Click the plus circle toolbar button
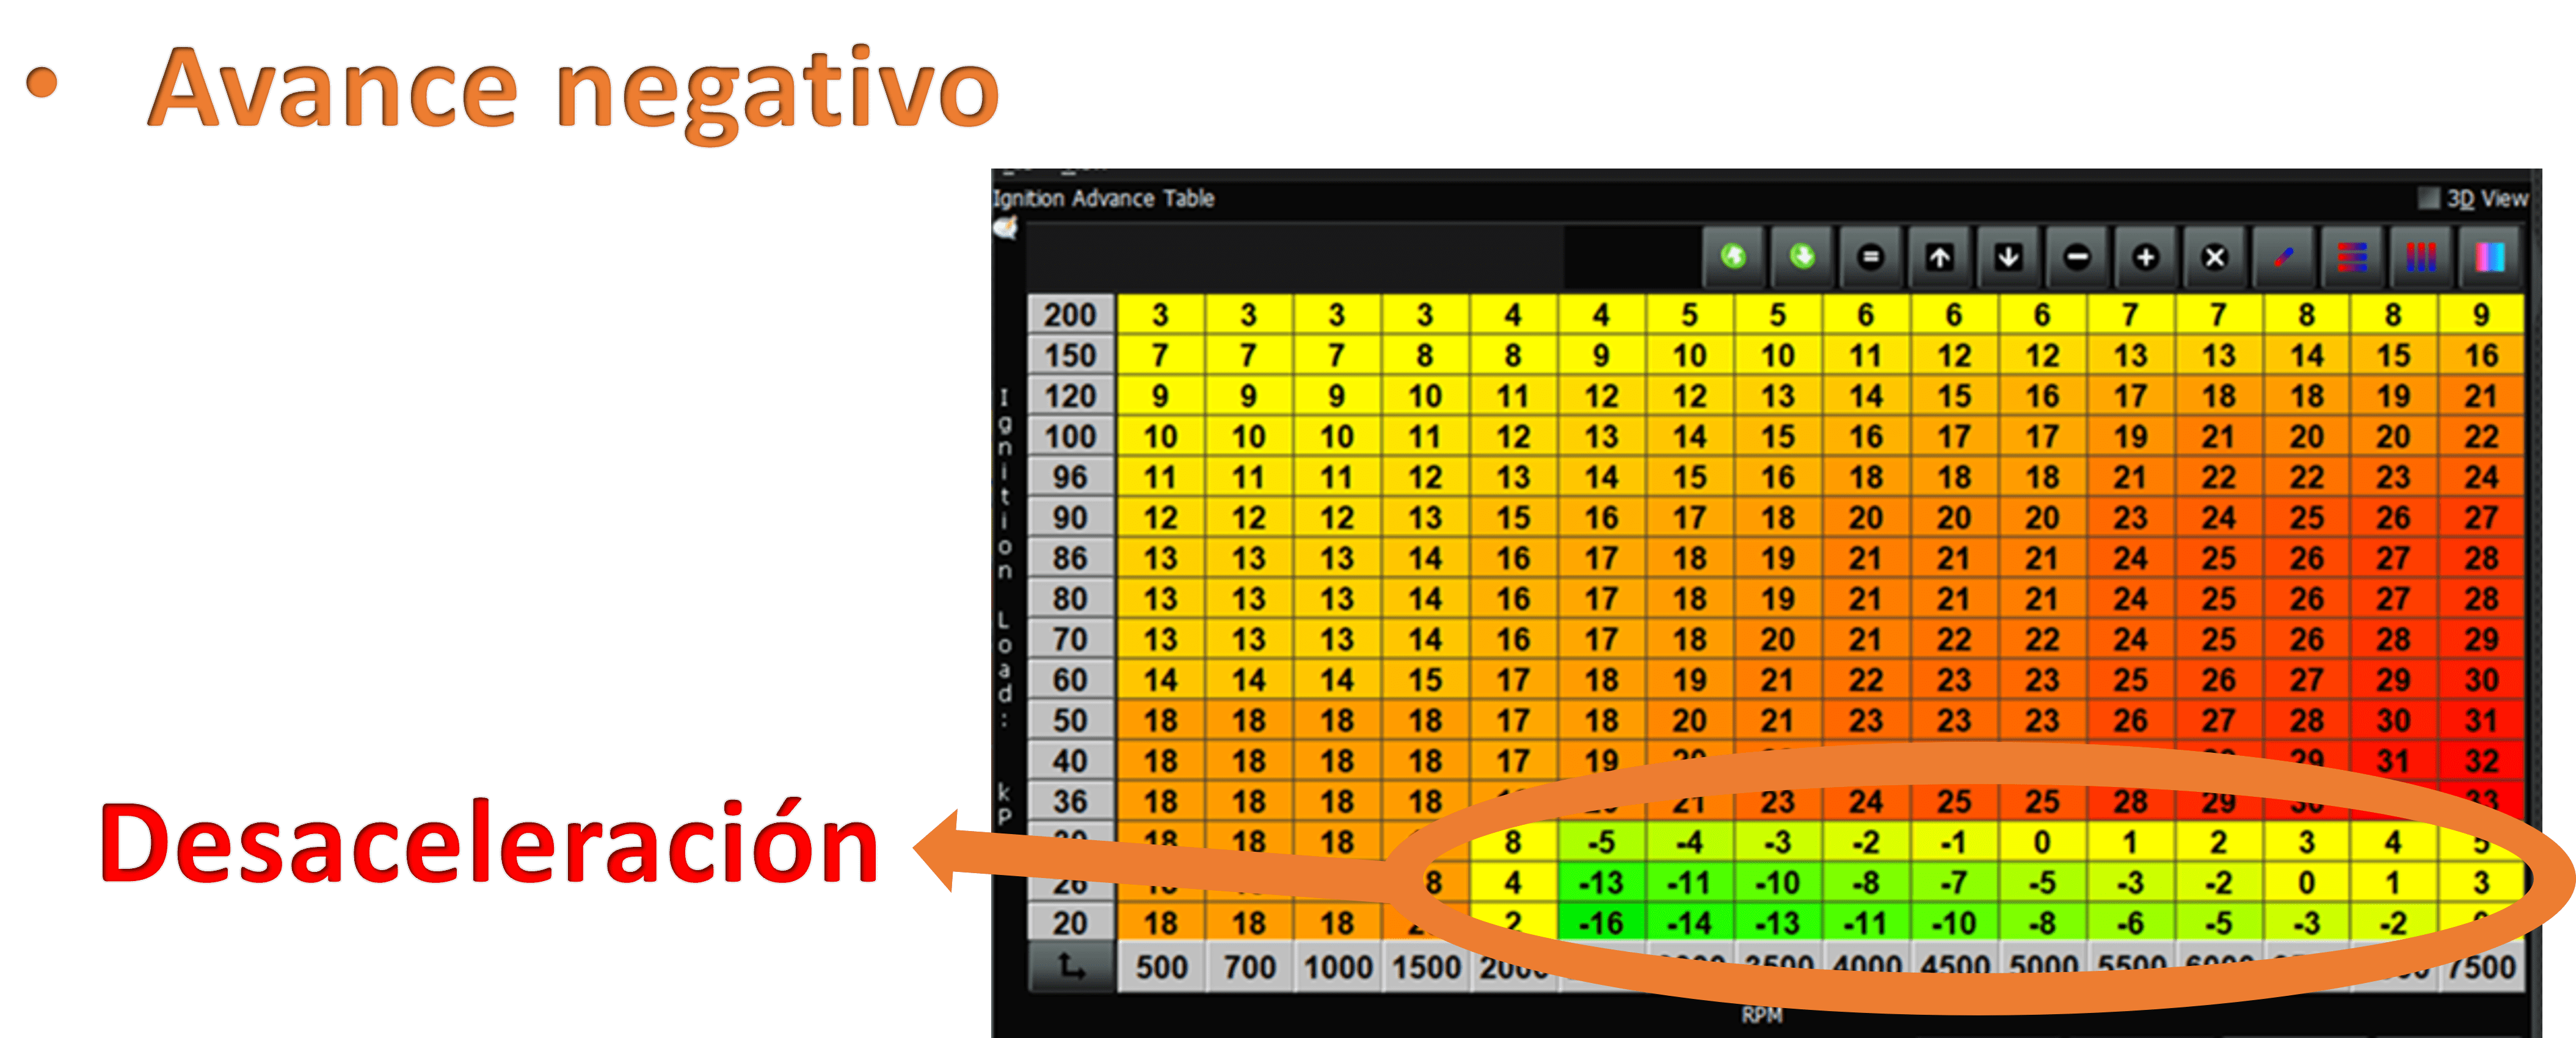This screenshot has width=2576, height=1038. pos(2146,257)
